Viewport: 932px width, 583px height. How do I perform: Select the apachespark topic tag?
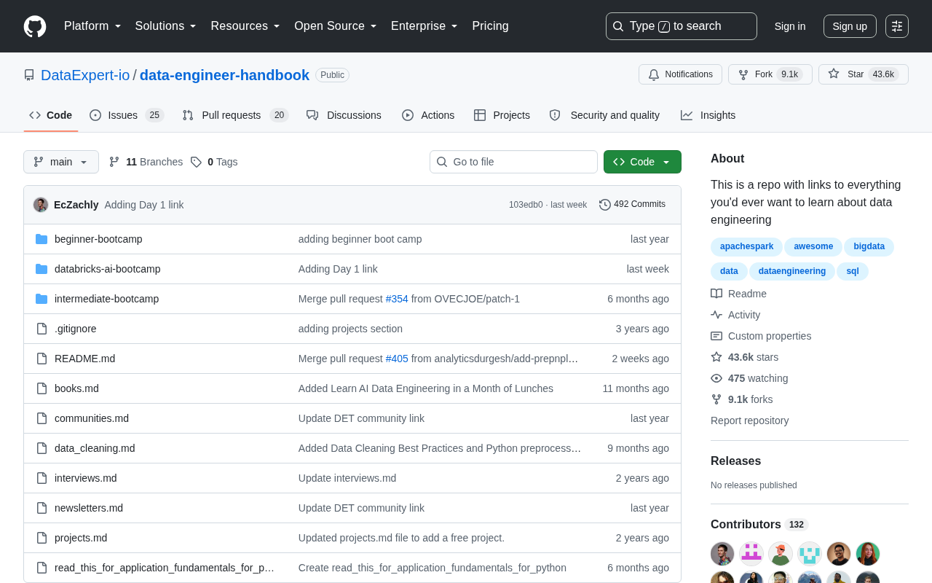(x=746, y=247)
